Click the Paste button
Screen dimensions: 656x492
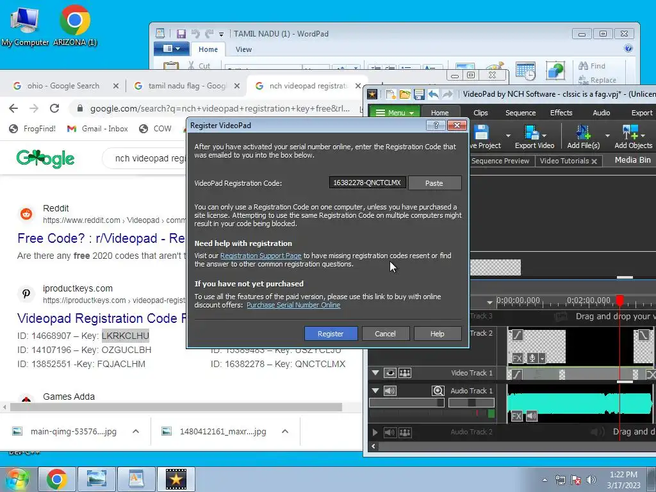pos(434,183)
